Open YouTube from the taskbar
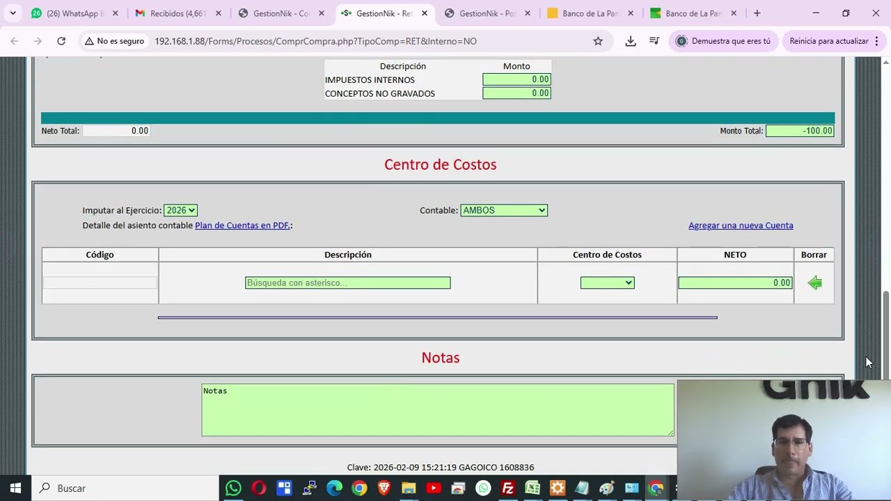891x501 pixels. coord(434,488)
